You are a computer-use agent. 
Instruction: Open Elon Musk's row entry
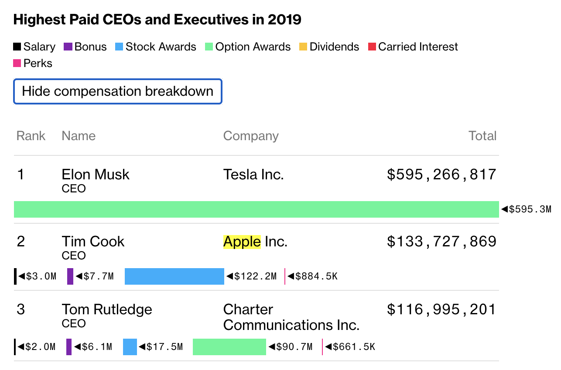click(x=95, y=174)
